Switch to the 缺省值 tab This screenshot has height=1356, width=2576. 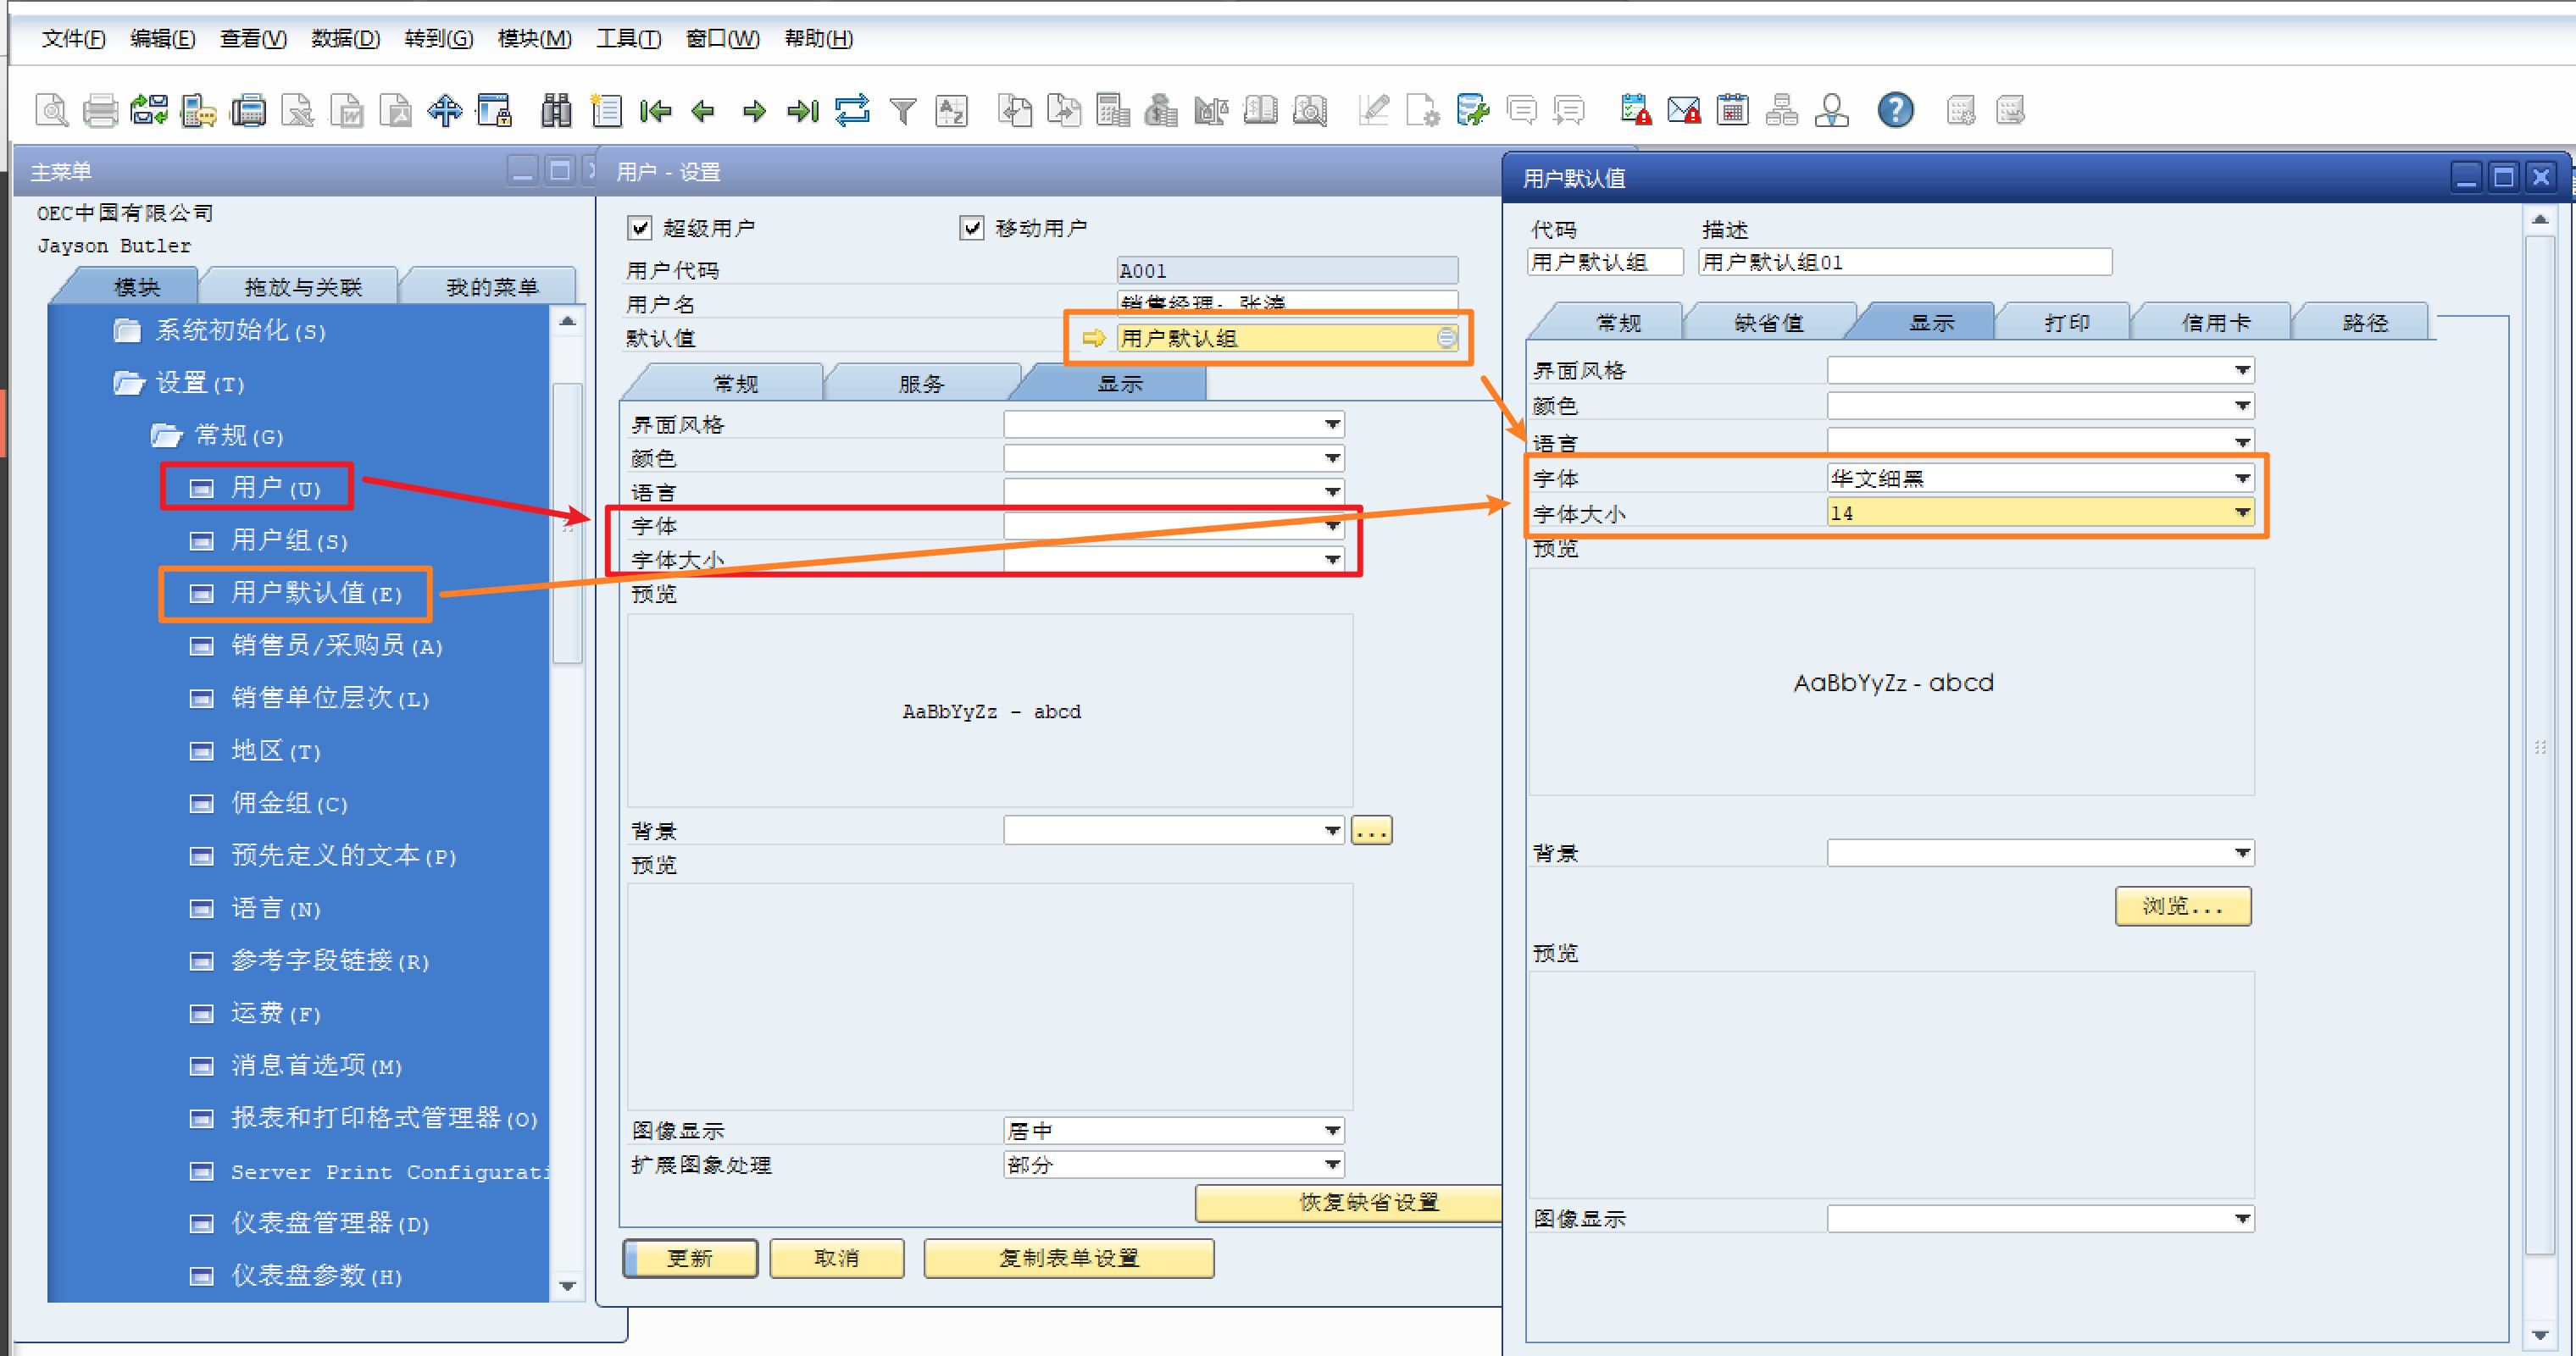pos(1768,323)
